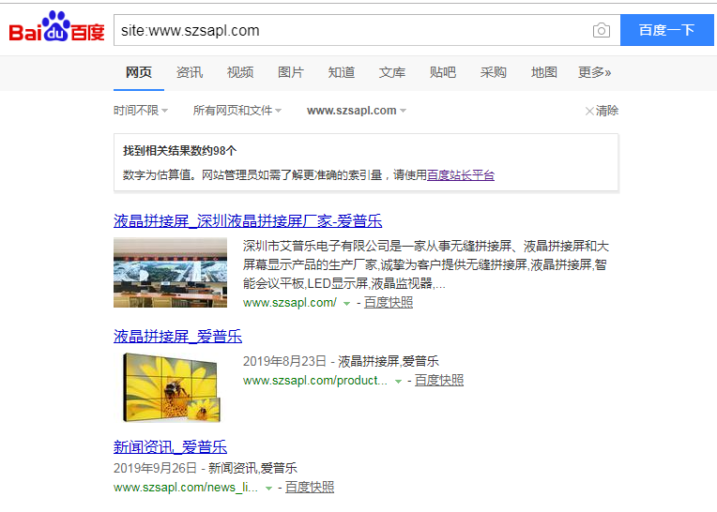Expand the 更多» tab list
717x512 pixels.
(x=594, y=72)
